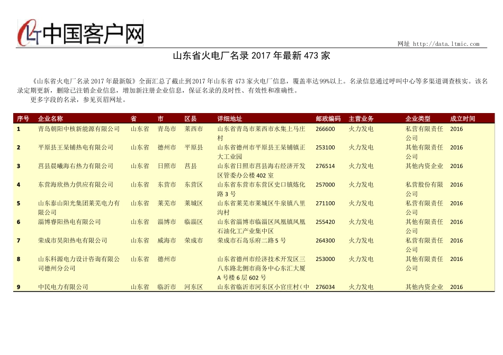Open the http://data.ltmic.com website link
The height and width of the screenshot is (355, 503).
coord(446,44)
